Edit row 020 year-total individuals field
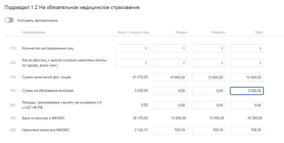Viewport: 284px width, 143px height. click(x=132, y=63)
